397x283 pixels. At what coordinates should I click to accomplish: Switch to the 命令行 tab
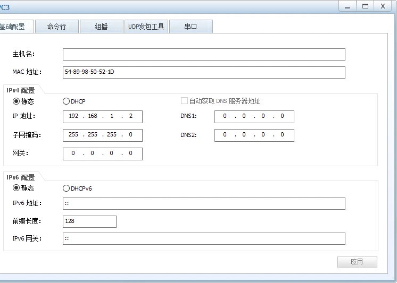tap(57, 27)
